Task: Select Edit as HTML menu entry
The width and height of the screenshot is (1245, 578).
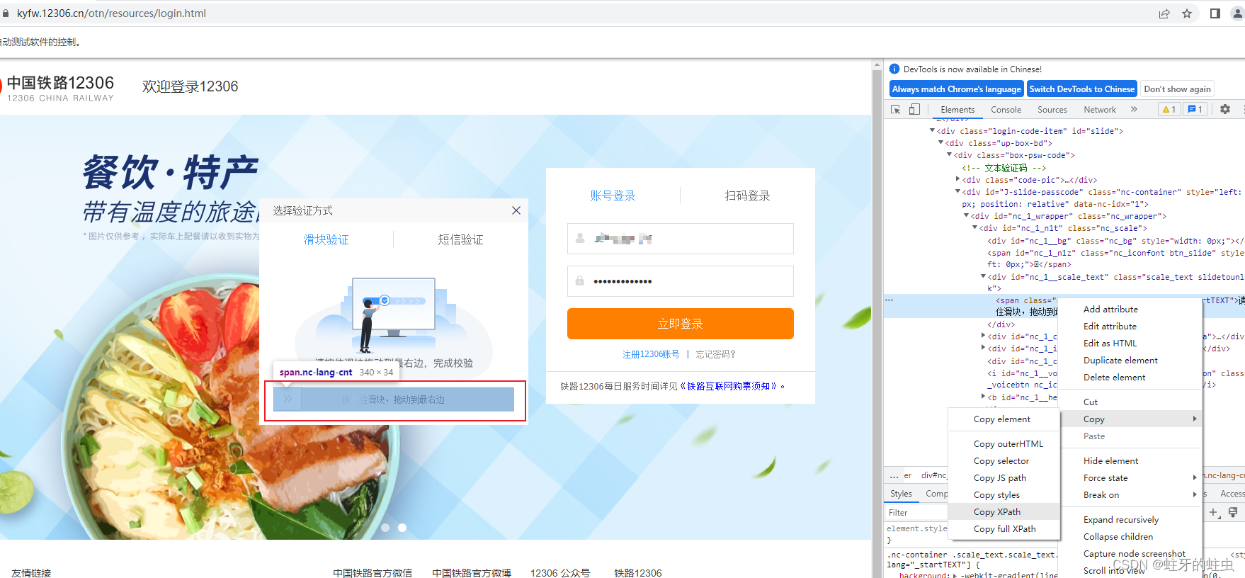Action: 1110,343
